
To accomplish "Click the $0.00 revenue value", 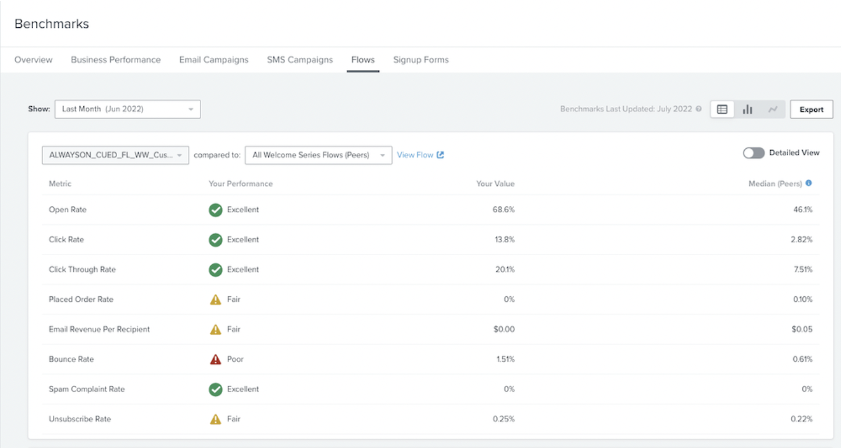I will [503, 329].
